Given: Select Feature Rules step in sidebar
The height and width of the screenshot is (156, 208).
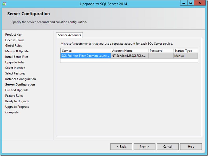Looking at the screenshot, I should tap(14, 96).
